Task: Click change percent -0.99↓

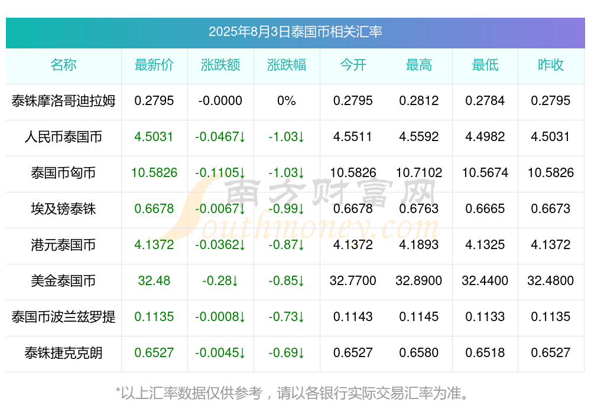Action: click(x=287, y=208)
